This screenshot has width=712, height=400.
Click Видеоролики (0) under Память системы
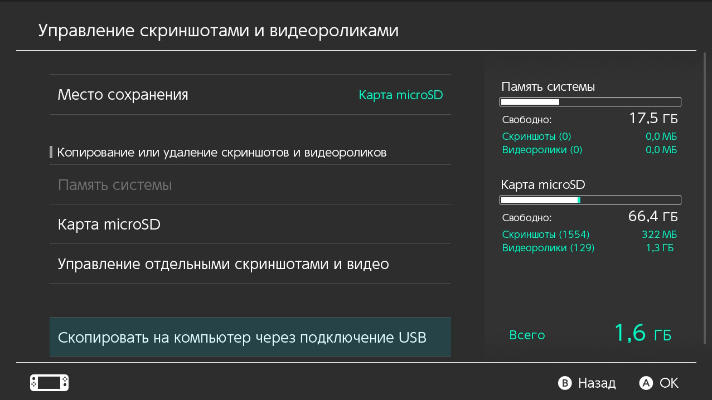pyautogui.click(x=542, y=149)
